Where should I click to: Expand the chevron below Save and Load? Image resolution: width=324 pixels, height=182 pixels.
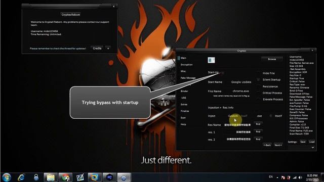(313, 147)
